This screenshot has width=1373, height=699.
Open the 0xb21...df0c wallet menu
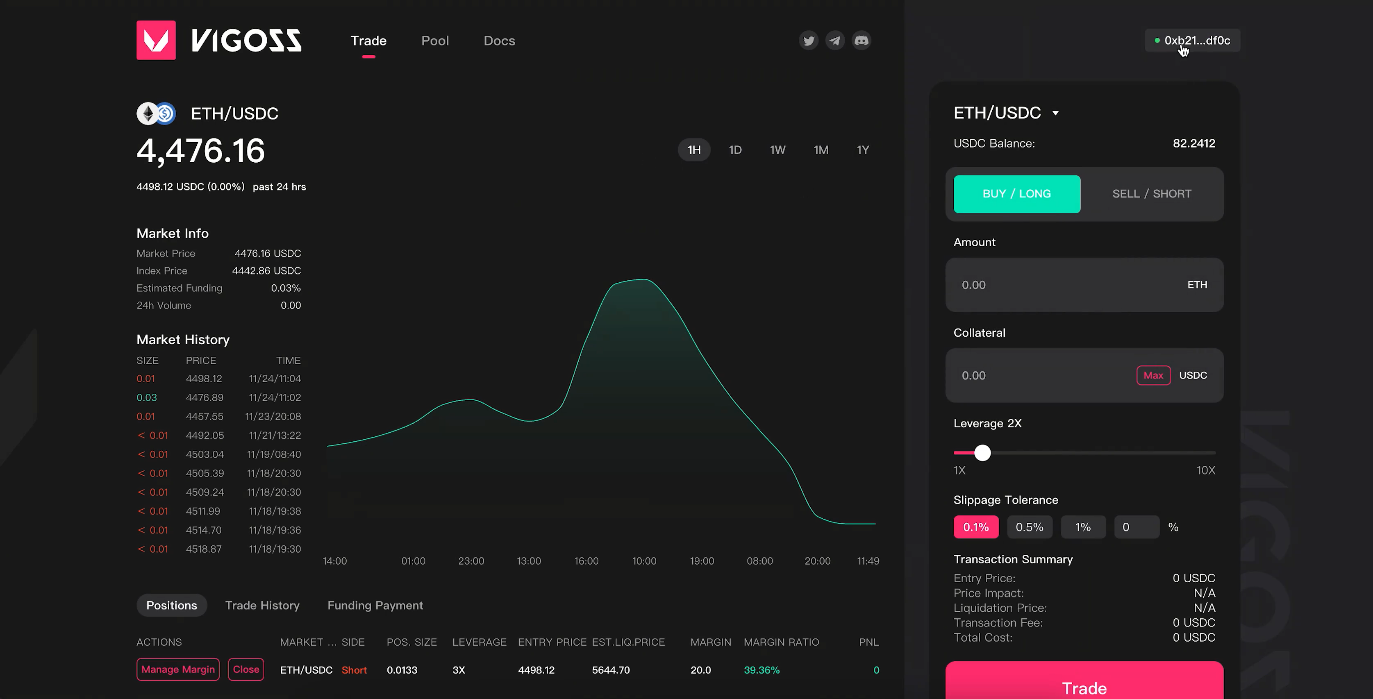coord(1197,41)
